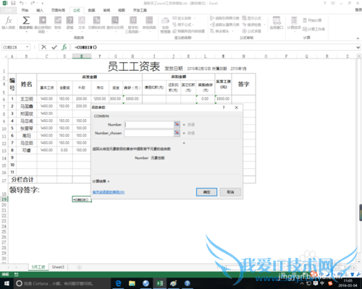Open File Explorer from the taskbar
362x289 pixels.
pos(132,283)
